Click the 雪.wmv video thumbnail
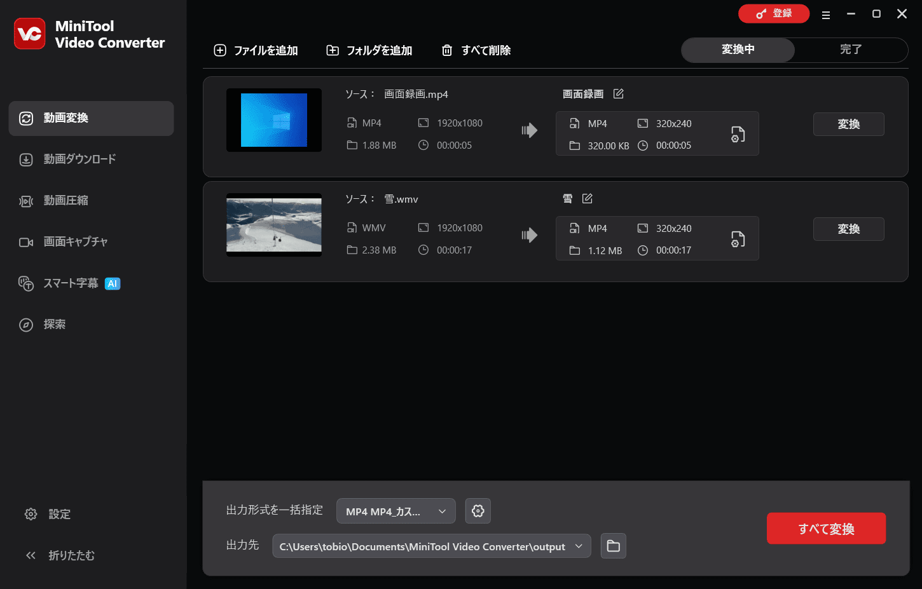The width and height of the screenshot is (922, 589). [273, 224]
